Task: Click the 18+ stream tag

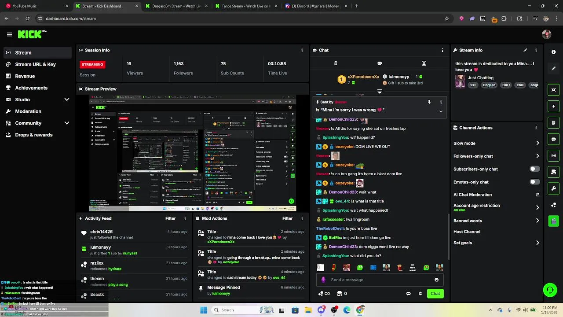Action: (473, 85)
